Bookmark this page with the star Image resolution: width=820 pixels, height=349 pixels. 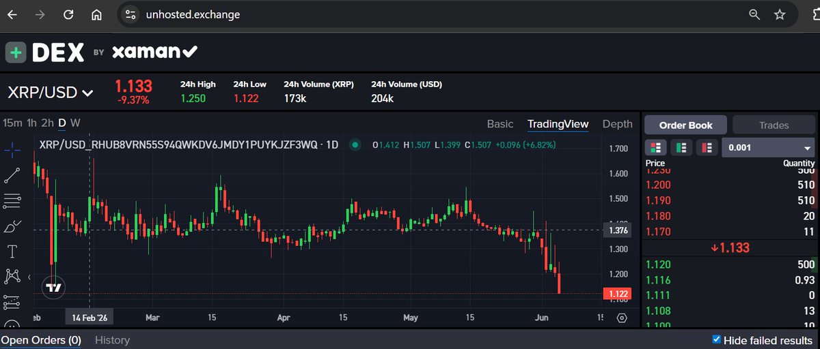pos(780,14)
